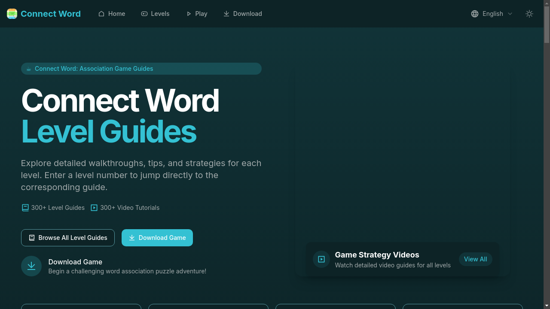Viewport: 550px width, 309px height.
Task: Open the Levels menu item
Action: [155, 14]
